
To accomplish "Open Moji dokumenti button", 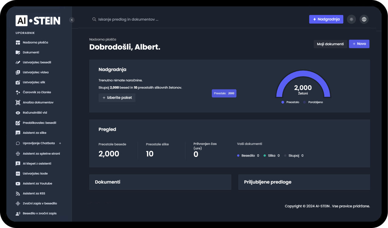I will pyautogui.click(x=330, y=44).
